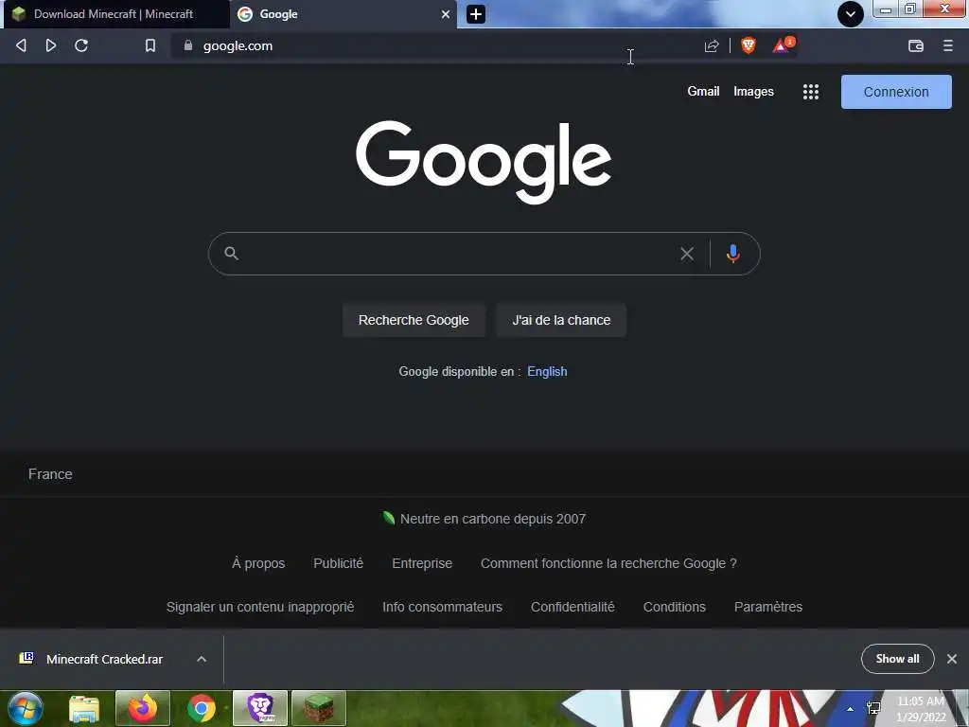This screenshot has width=969, height=727.
Task: Clear the search box with the X
Action: click(687, 254)
